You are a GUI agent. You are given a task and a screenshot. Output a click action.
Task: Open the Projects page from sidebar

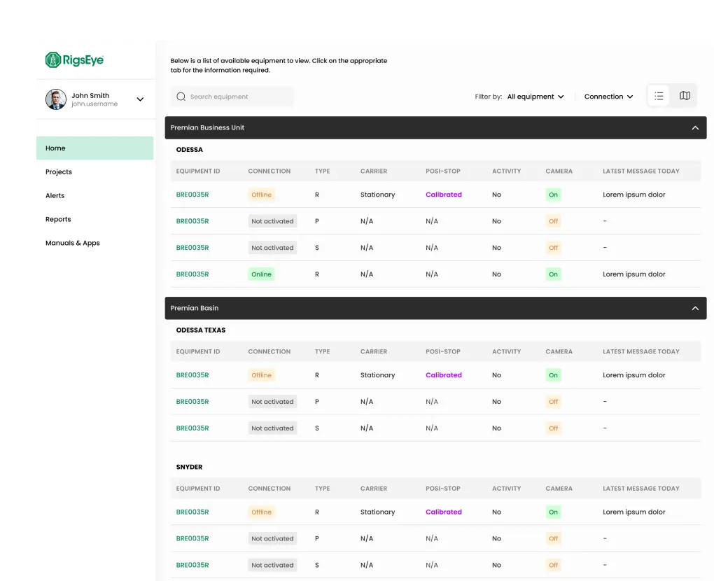(59, 171)
